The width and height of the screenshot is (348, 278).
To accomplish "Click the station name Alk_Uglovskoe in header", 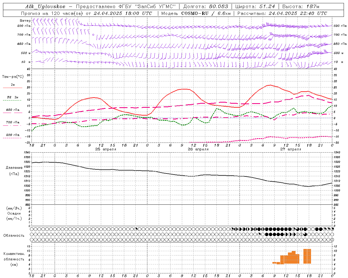I will [x=45, y=7].
